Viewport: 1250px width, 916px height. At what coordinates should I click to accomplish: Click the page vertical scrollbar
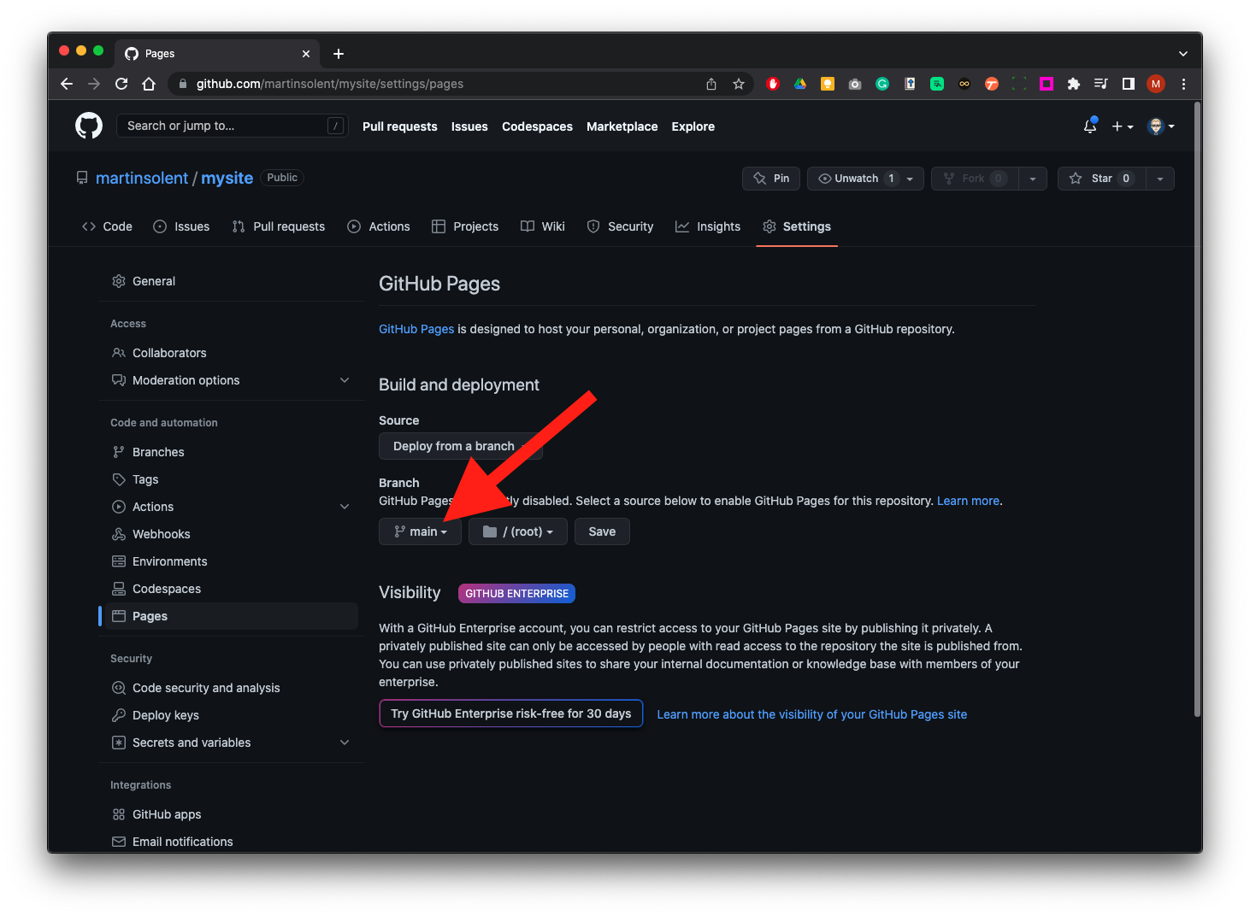click(x=1197, y=410)
